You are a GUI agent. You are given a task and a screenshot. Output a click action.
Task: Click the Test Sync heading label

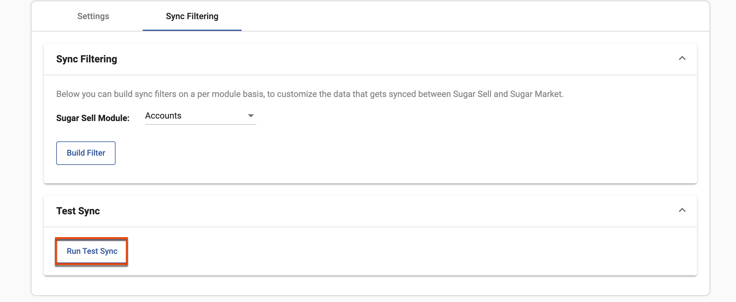pos(78,211)
